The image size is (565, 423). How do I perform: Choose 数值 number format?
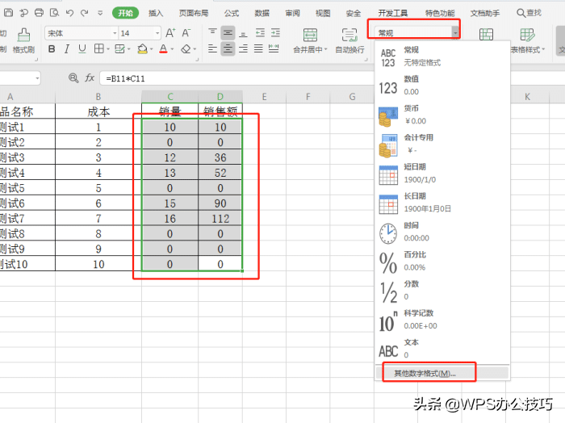[442, 85]
